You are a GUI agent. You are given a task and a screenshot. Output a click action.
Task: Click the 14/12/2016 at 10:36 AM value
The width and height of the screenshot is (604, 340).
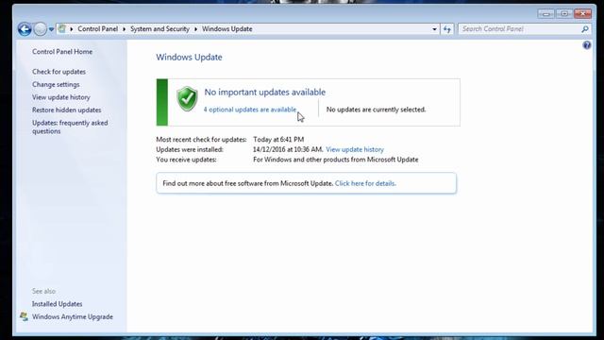(288, 149)
